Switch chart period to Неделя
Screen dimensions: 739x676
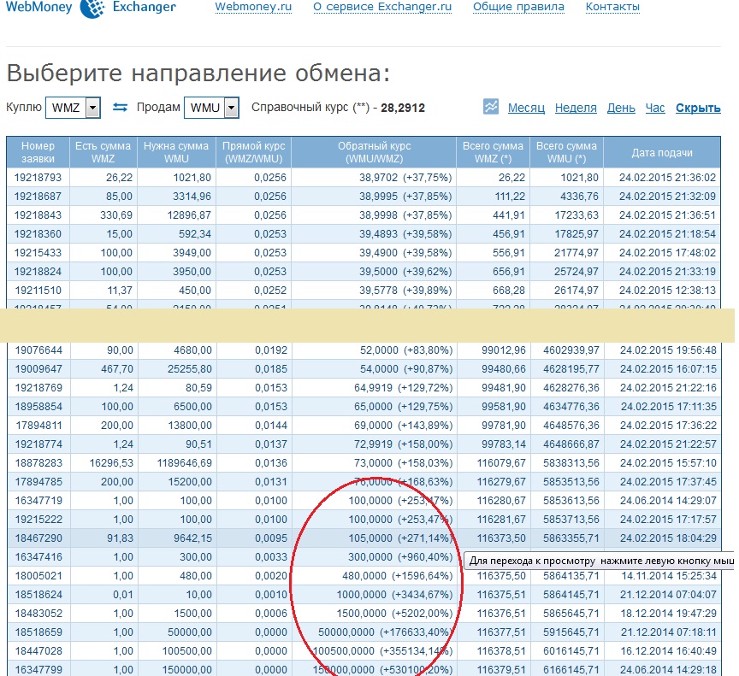[576, 108]
